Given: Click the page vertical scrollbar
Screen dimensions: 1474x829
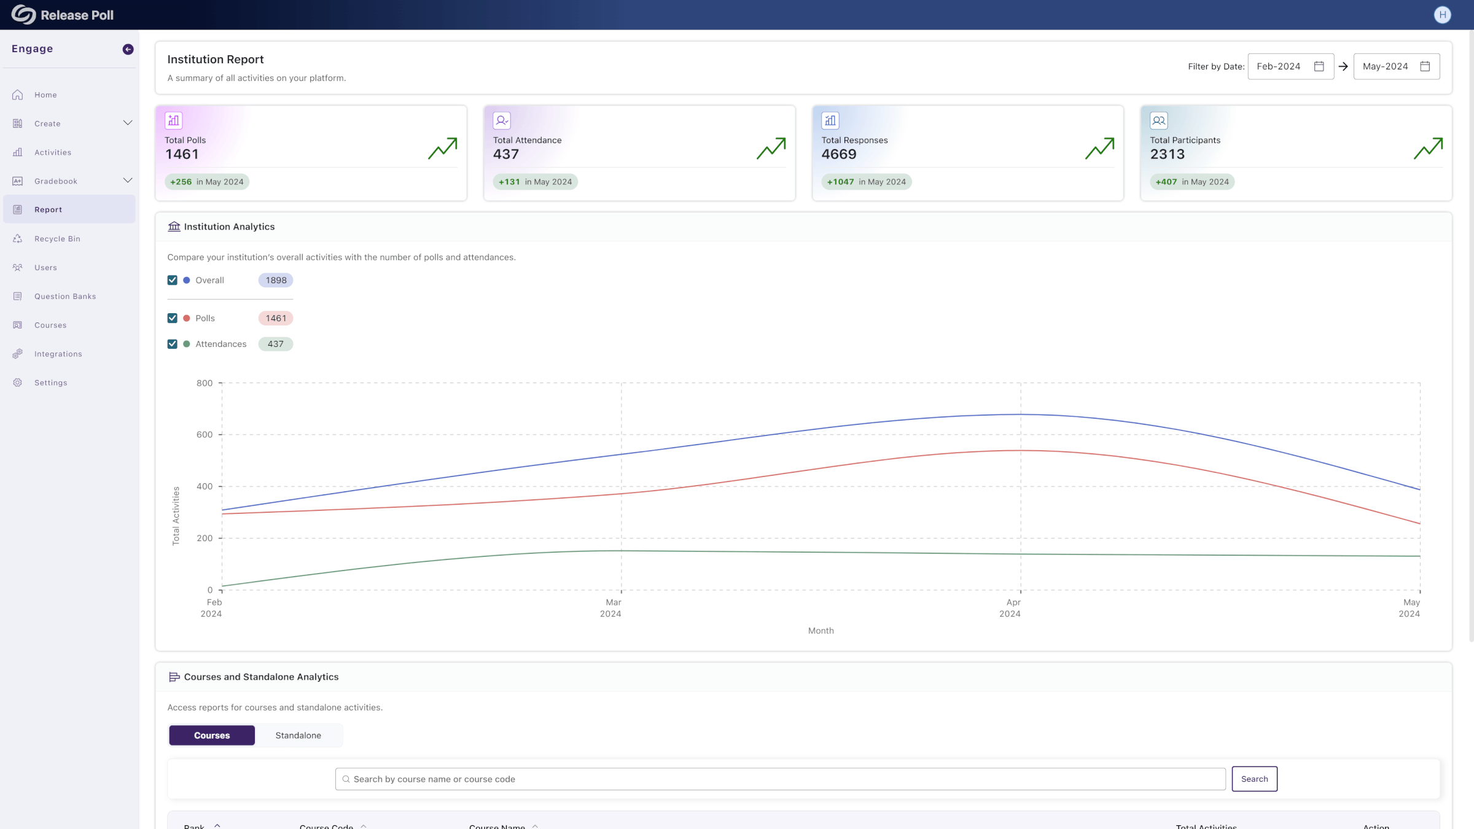Looking at the screenshot, I should coord(1471,335).
